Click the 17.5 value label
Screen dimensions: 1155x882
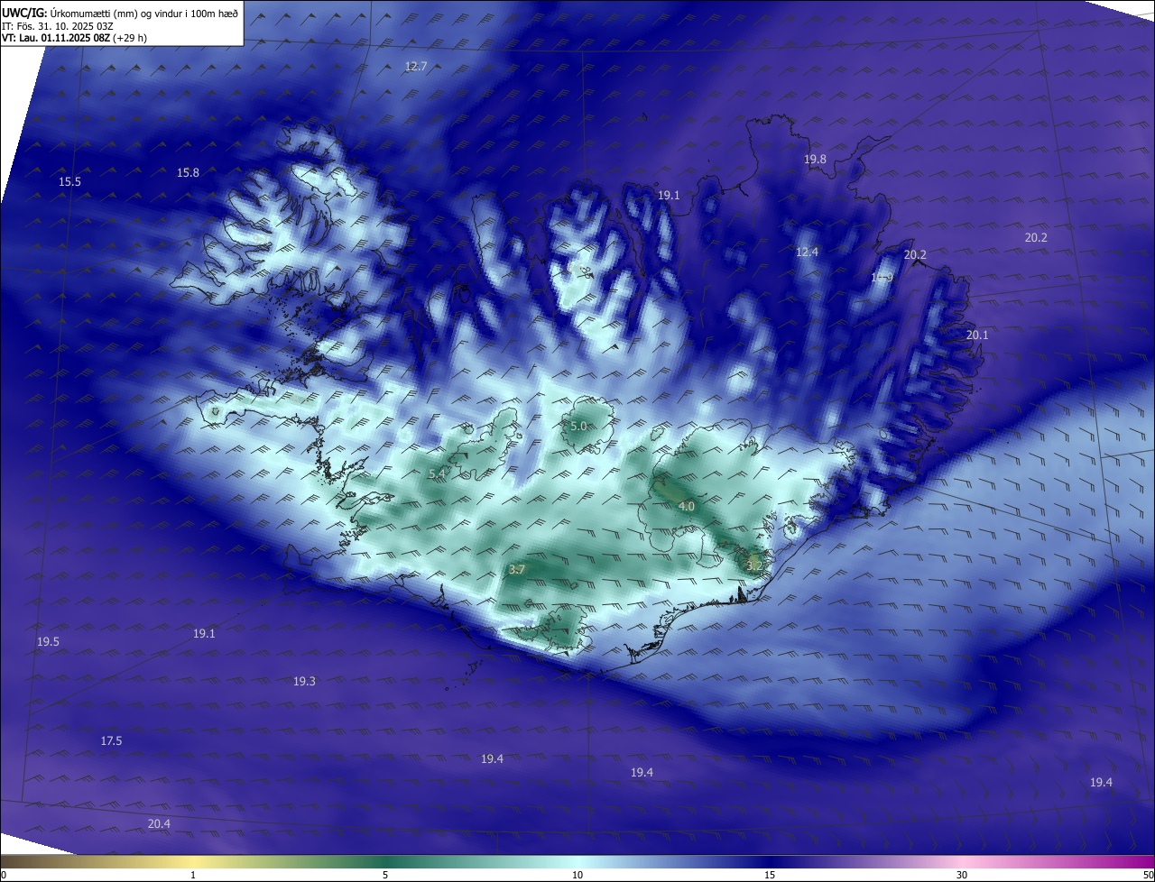[x=111, y=740]
